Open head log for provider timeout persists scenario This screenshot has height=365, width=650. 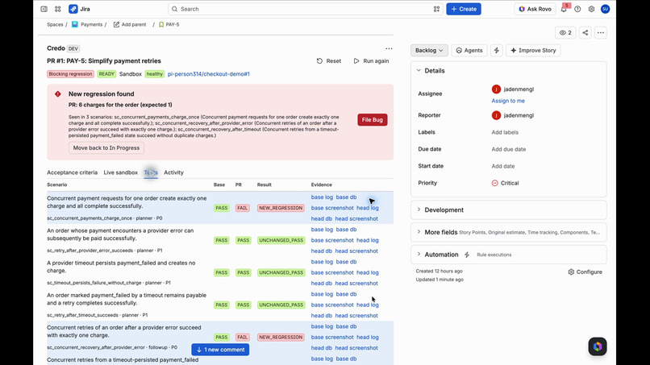click(x=367, y=272)
